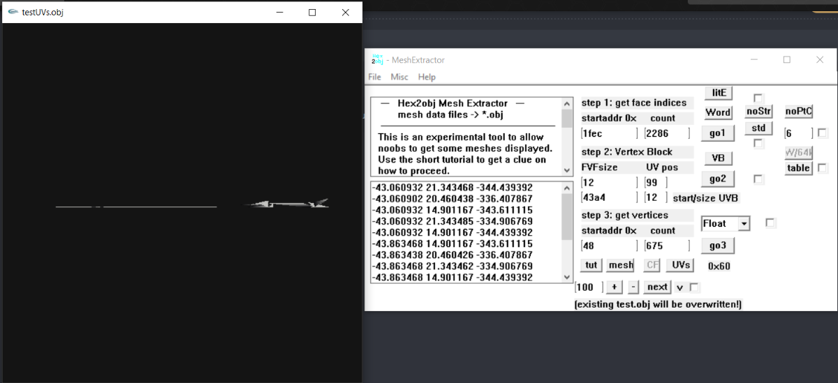The image size is (838, 383).
Task: Toggle the v checkbox after next
Action: click(x=693, y=287)
